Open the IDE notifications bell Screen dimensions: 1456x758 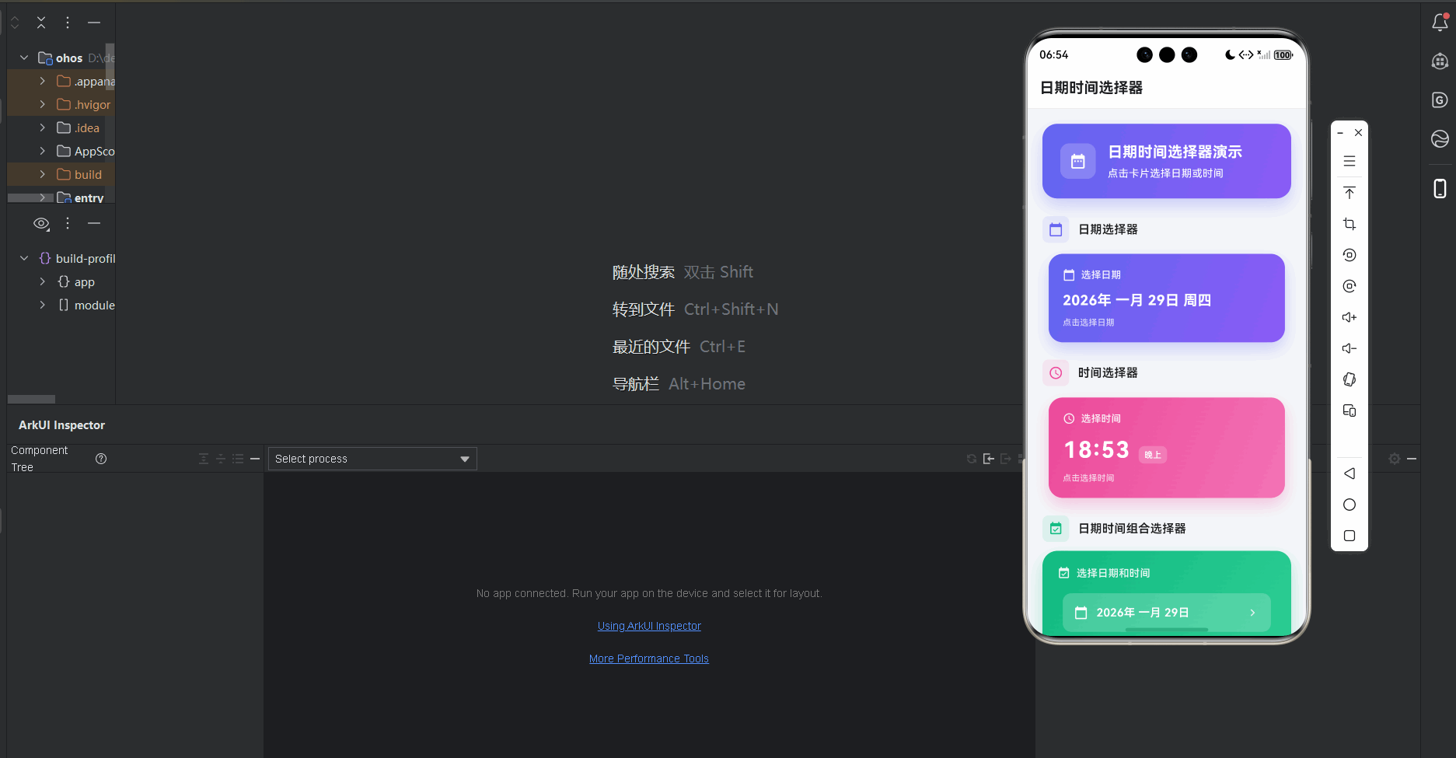[1439, 23]
